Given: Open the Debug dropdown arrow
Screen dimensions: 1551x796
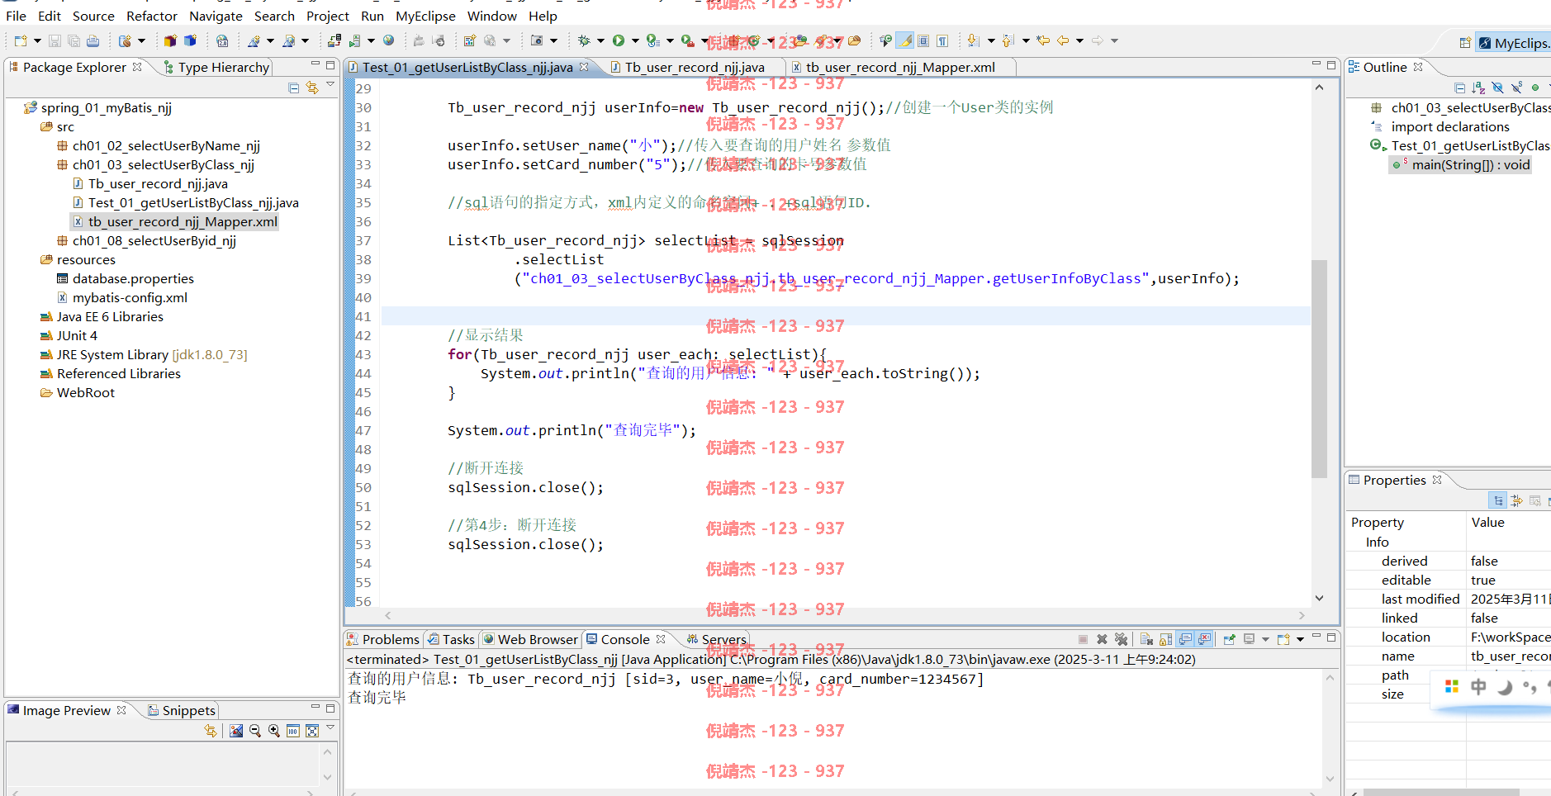Looking at the screenshot, I should click(x=600, y=40).
